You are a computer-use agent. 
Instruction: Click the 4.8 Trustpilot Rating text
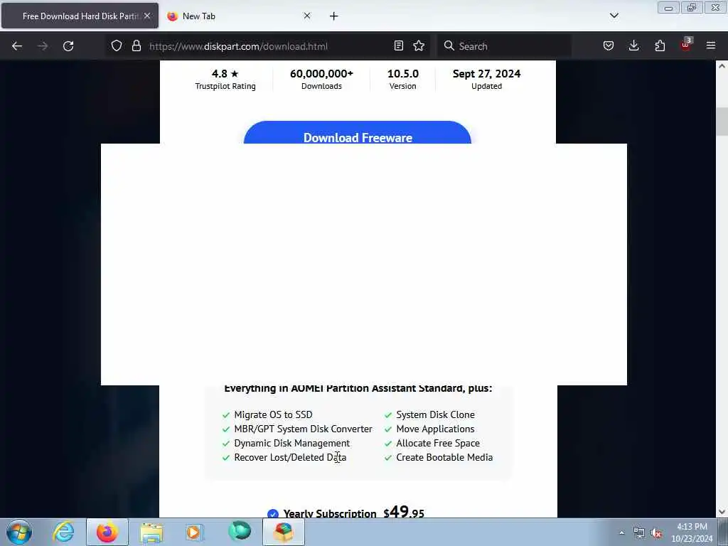[225, 79]
